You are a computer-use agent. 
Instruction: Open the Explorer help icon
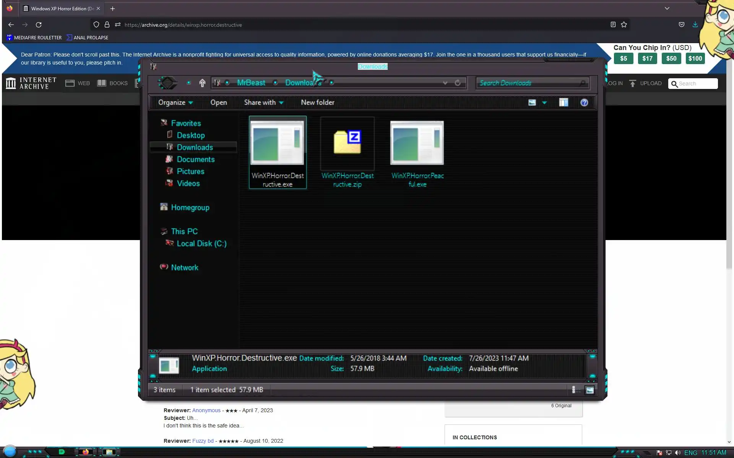click(x=584, y=102)
